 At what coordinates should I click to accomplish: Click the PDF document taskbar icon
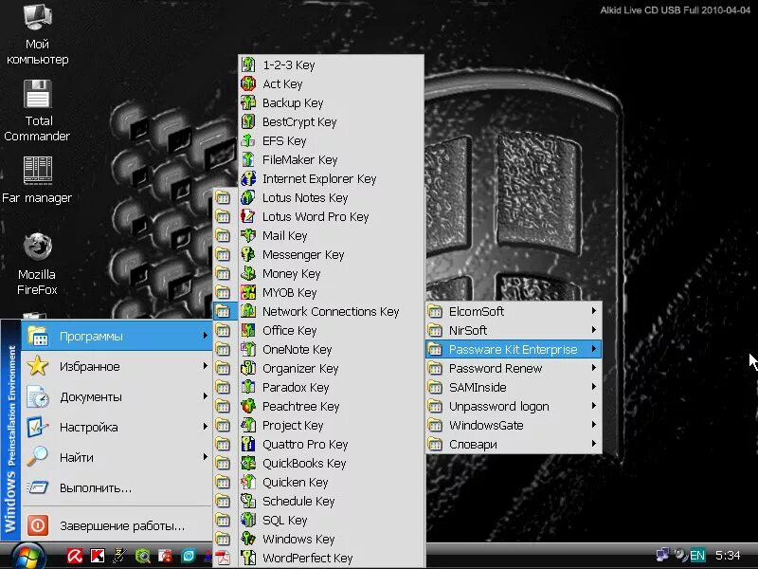[222, 556]
